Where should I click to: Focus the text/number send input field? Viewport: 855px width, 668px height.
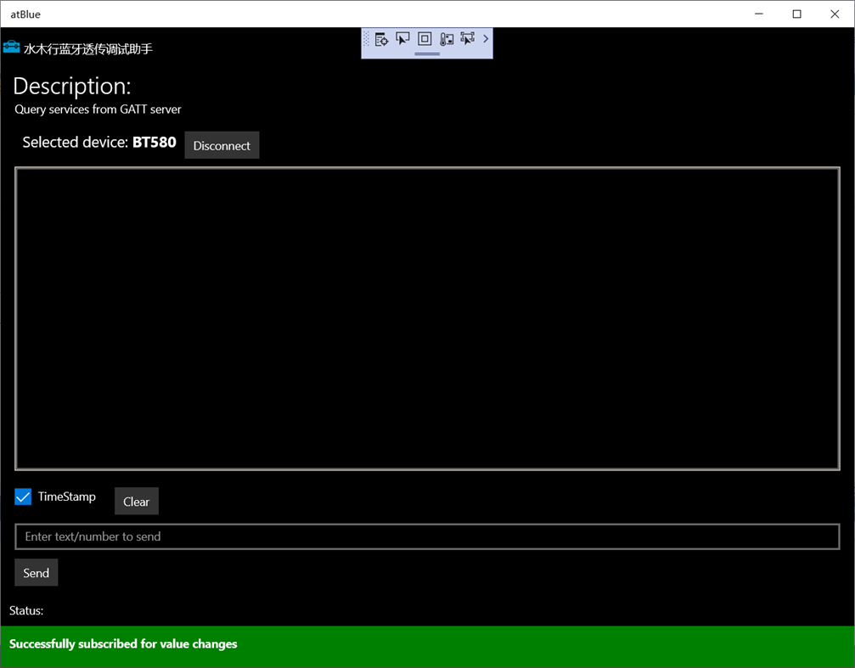tap(425, 536)
